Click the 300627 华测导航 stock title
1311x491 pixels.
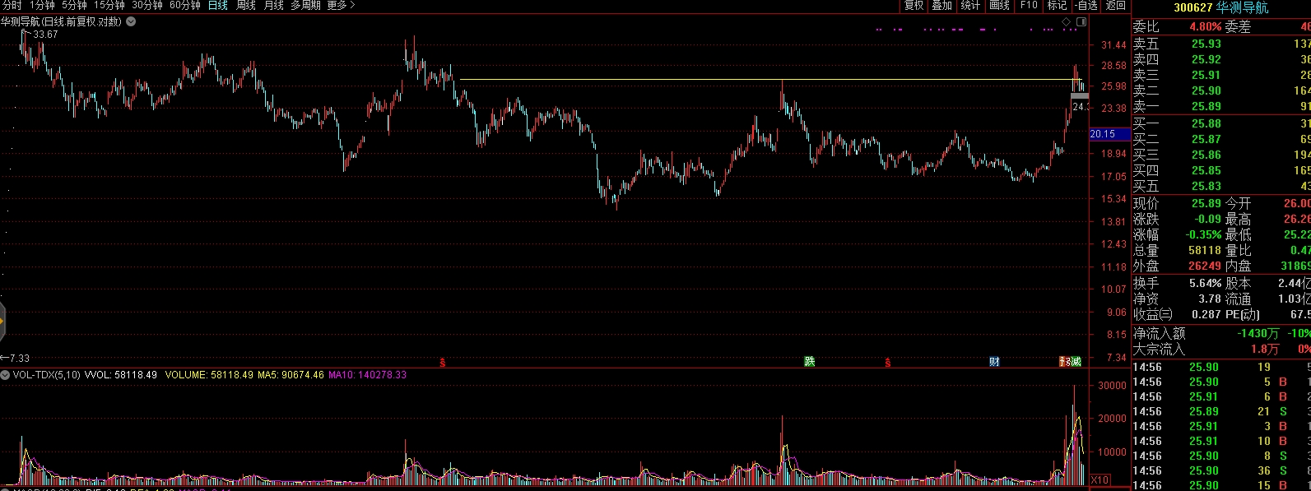click(x=1220, y=7)
